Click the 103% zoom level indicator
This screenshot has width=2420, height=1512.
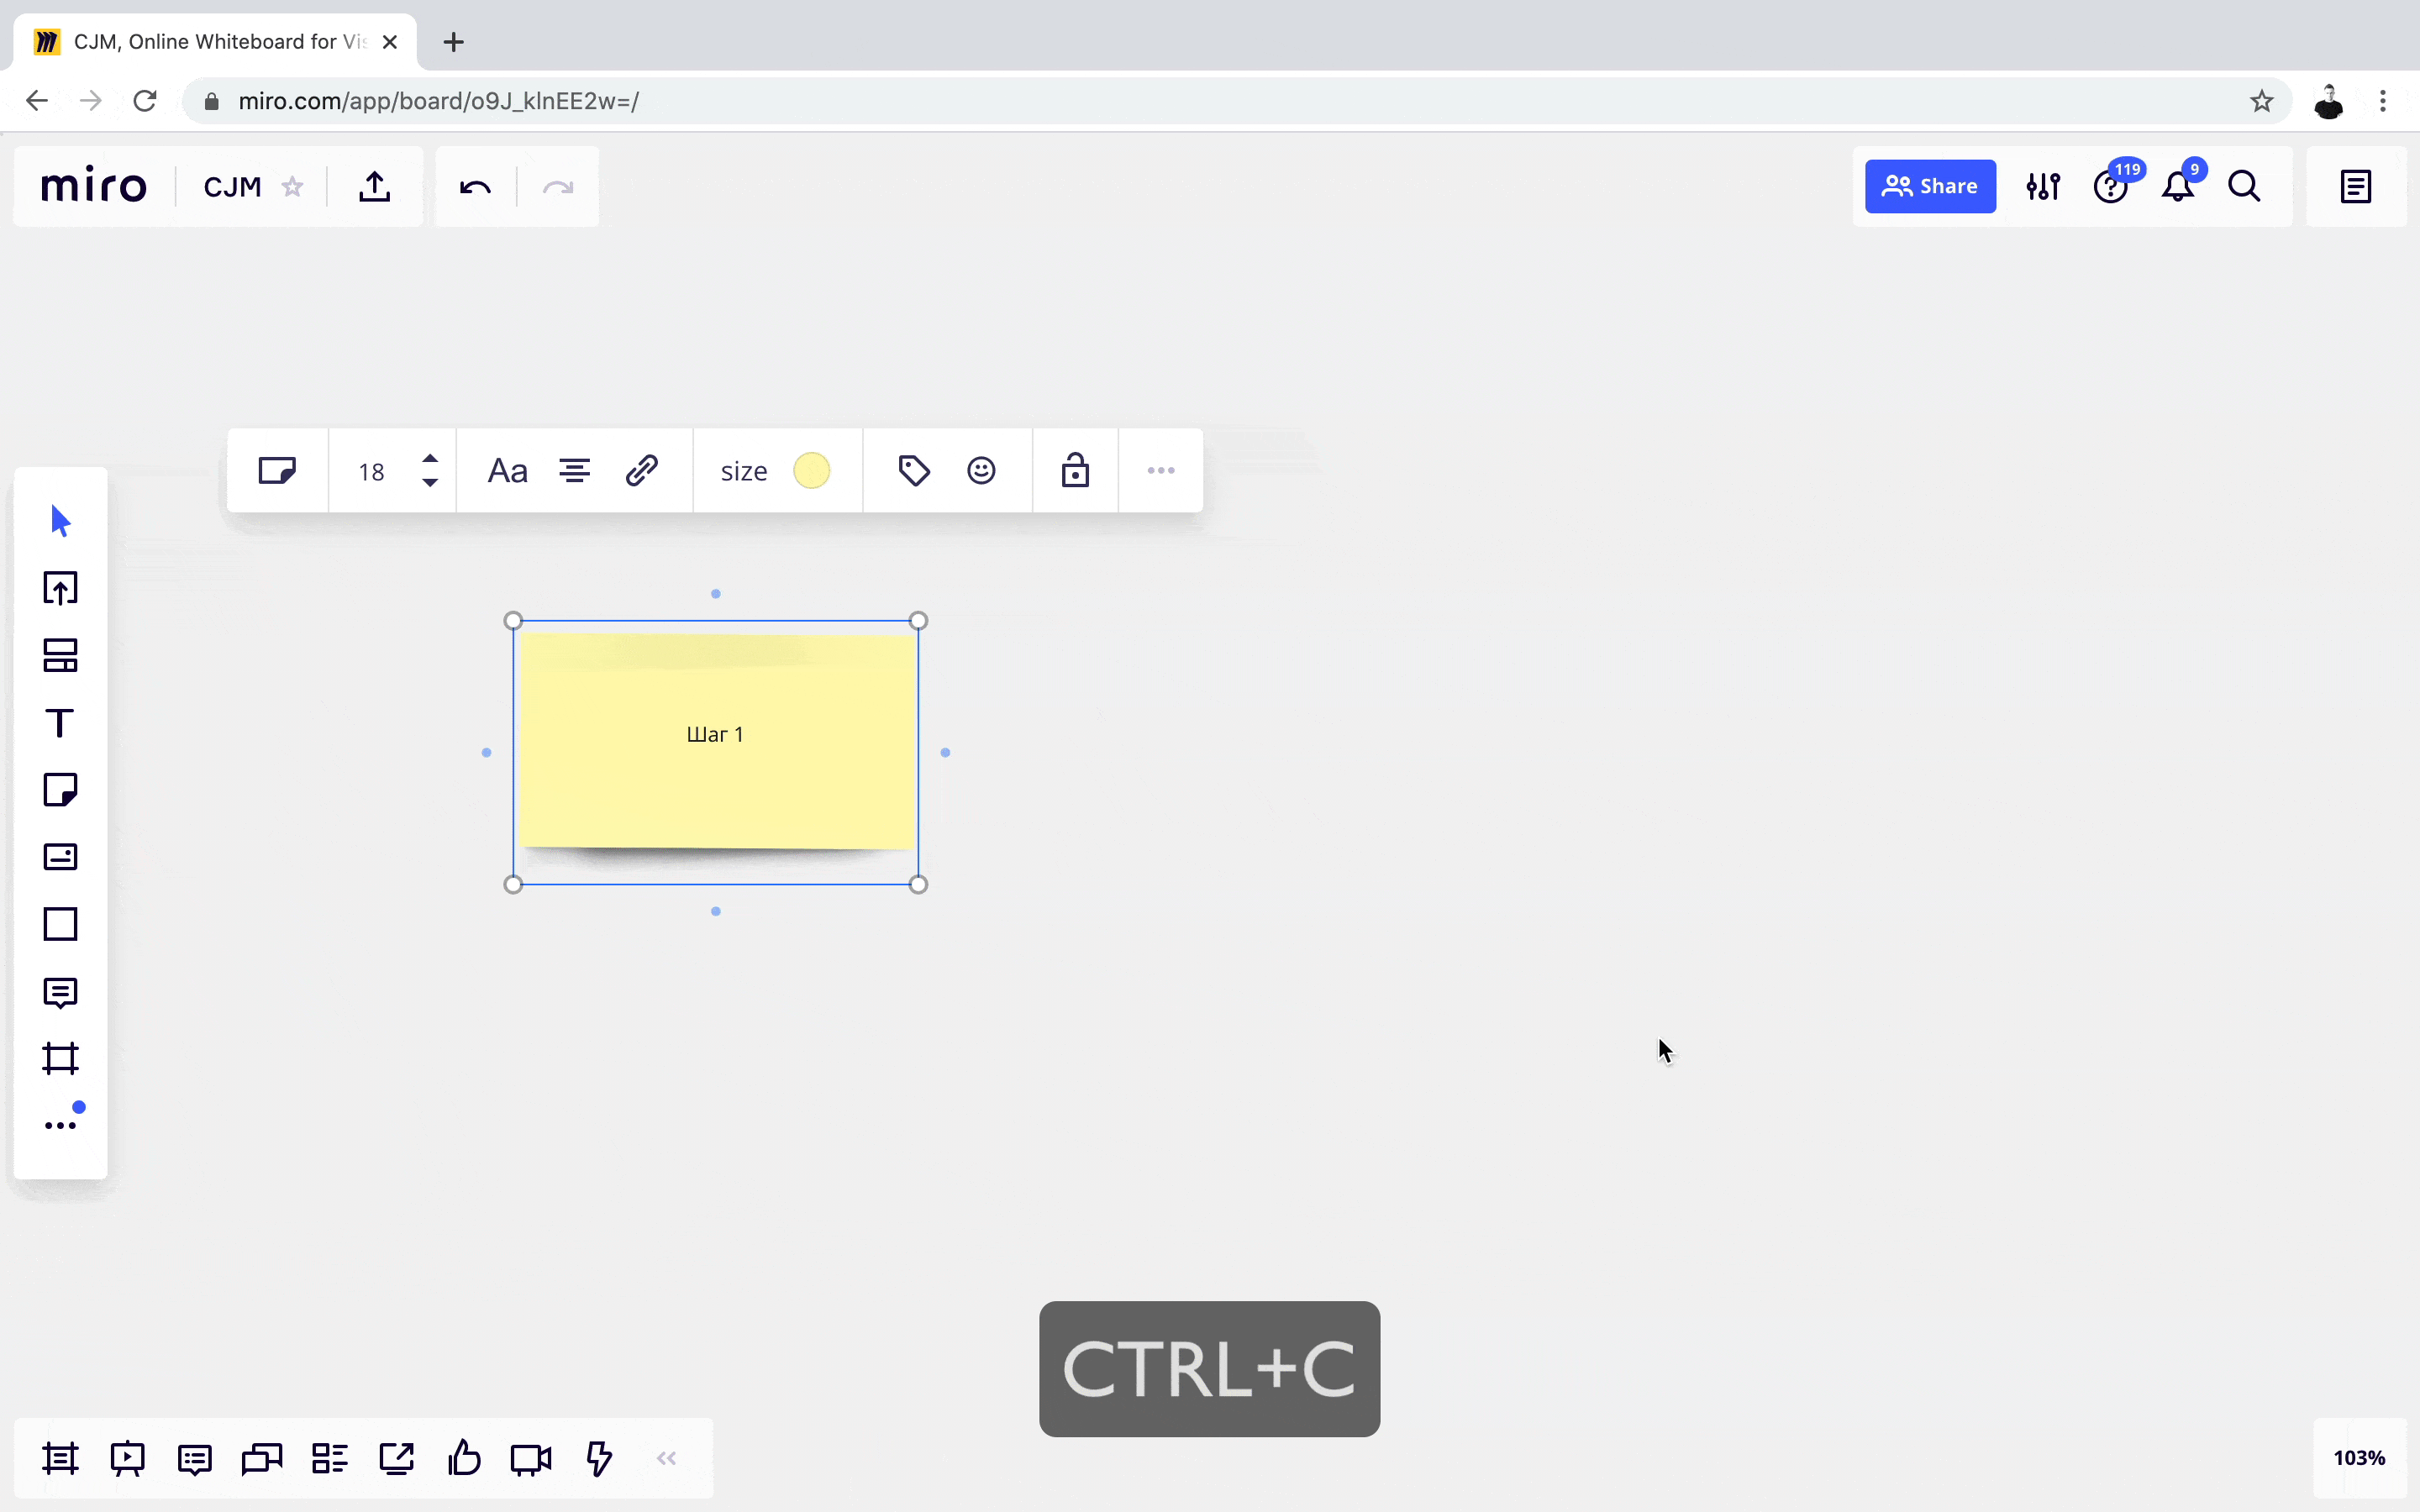tap(2358, 1458)
